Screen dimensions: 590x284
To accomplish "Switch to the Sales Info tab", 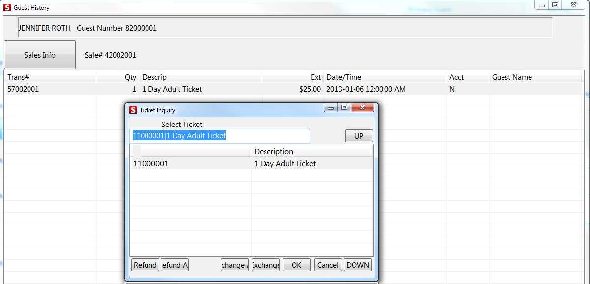I will pyautogui.click(x=39, y=55).
